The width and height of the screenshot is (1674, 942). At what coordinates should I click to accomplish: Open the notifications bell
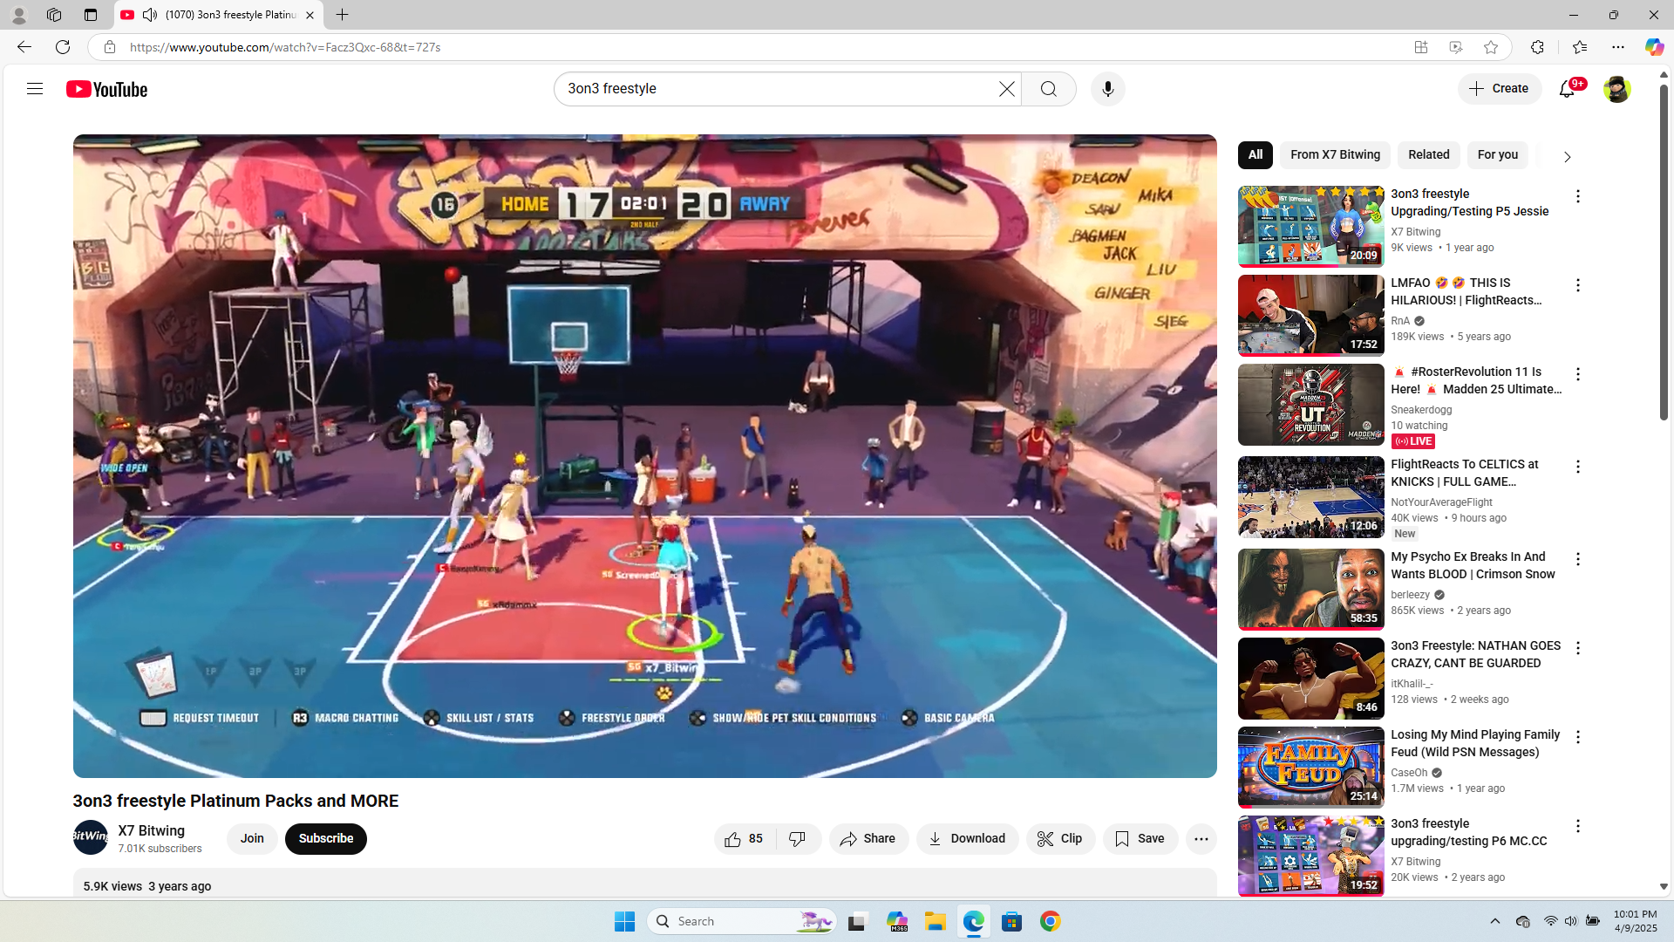click(1568, 89)
